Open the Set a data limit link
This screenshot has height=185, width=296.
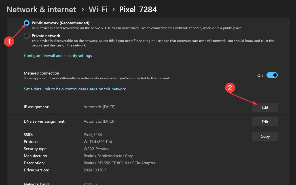point(75,89)
